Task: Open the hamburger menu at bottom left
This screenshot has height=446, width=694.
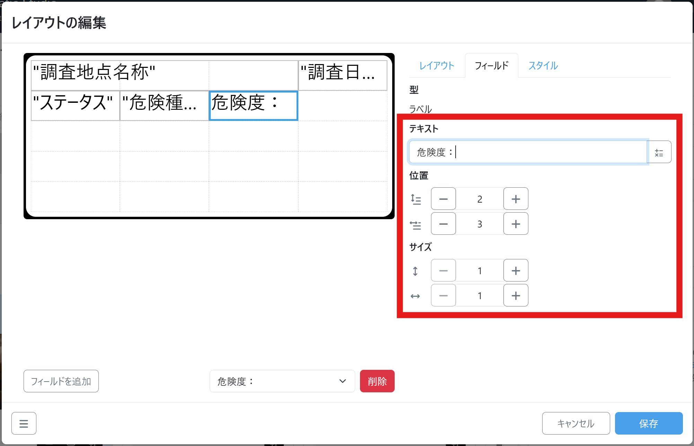Action: (x=24, y=423)
